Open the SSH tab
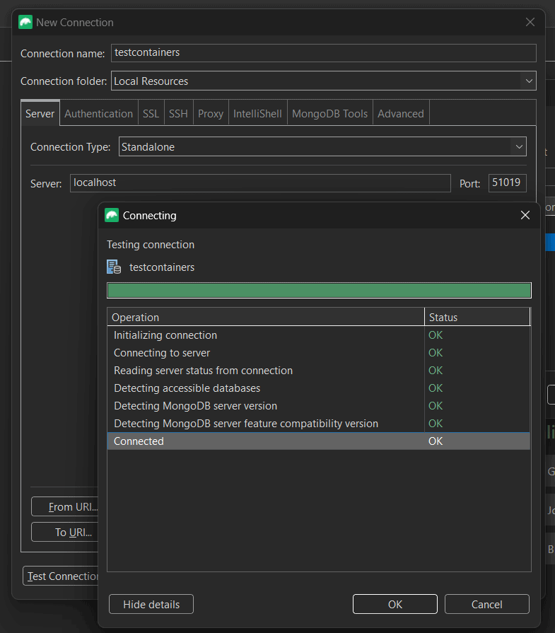 [x=178, y=114]
